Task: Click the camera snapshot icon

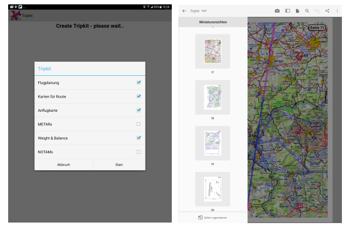Action: (x=277, y=10)
